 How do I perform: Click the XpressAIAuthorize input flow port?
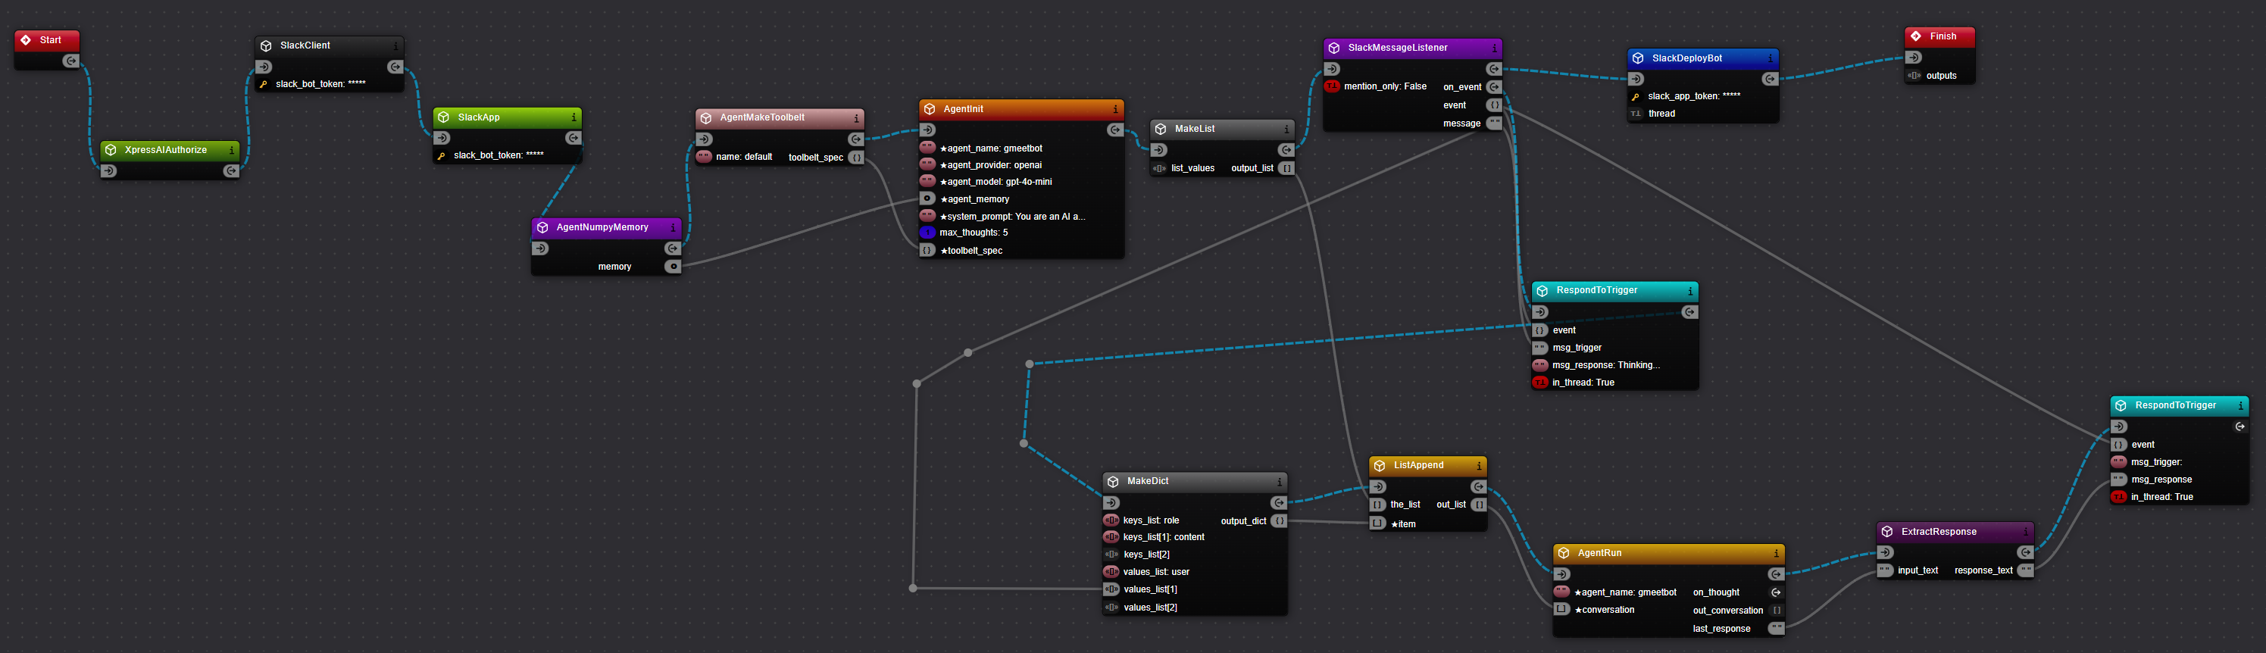(109, 172)
